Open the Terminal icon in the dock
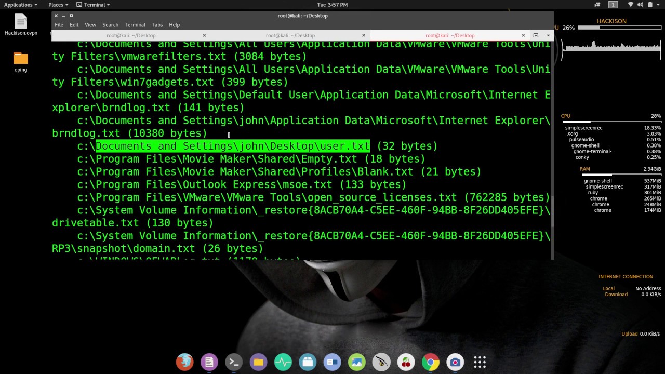665x374 pixels. pos(234,362)
